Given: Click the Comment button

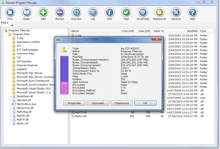Looking at the screenshot, I should point(98,103).
